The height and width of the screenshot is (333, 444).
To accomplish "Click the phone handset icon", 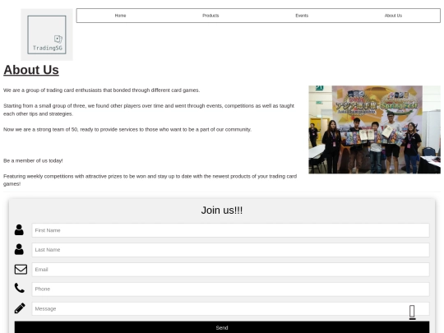I will click(x=19, y=288).
